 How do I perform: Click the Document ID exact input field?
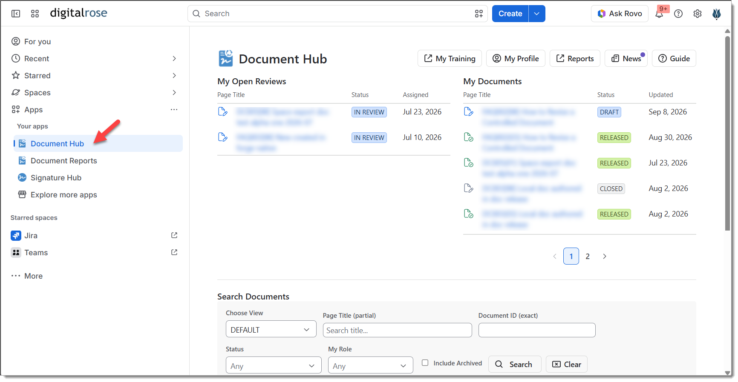537,330
